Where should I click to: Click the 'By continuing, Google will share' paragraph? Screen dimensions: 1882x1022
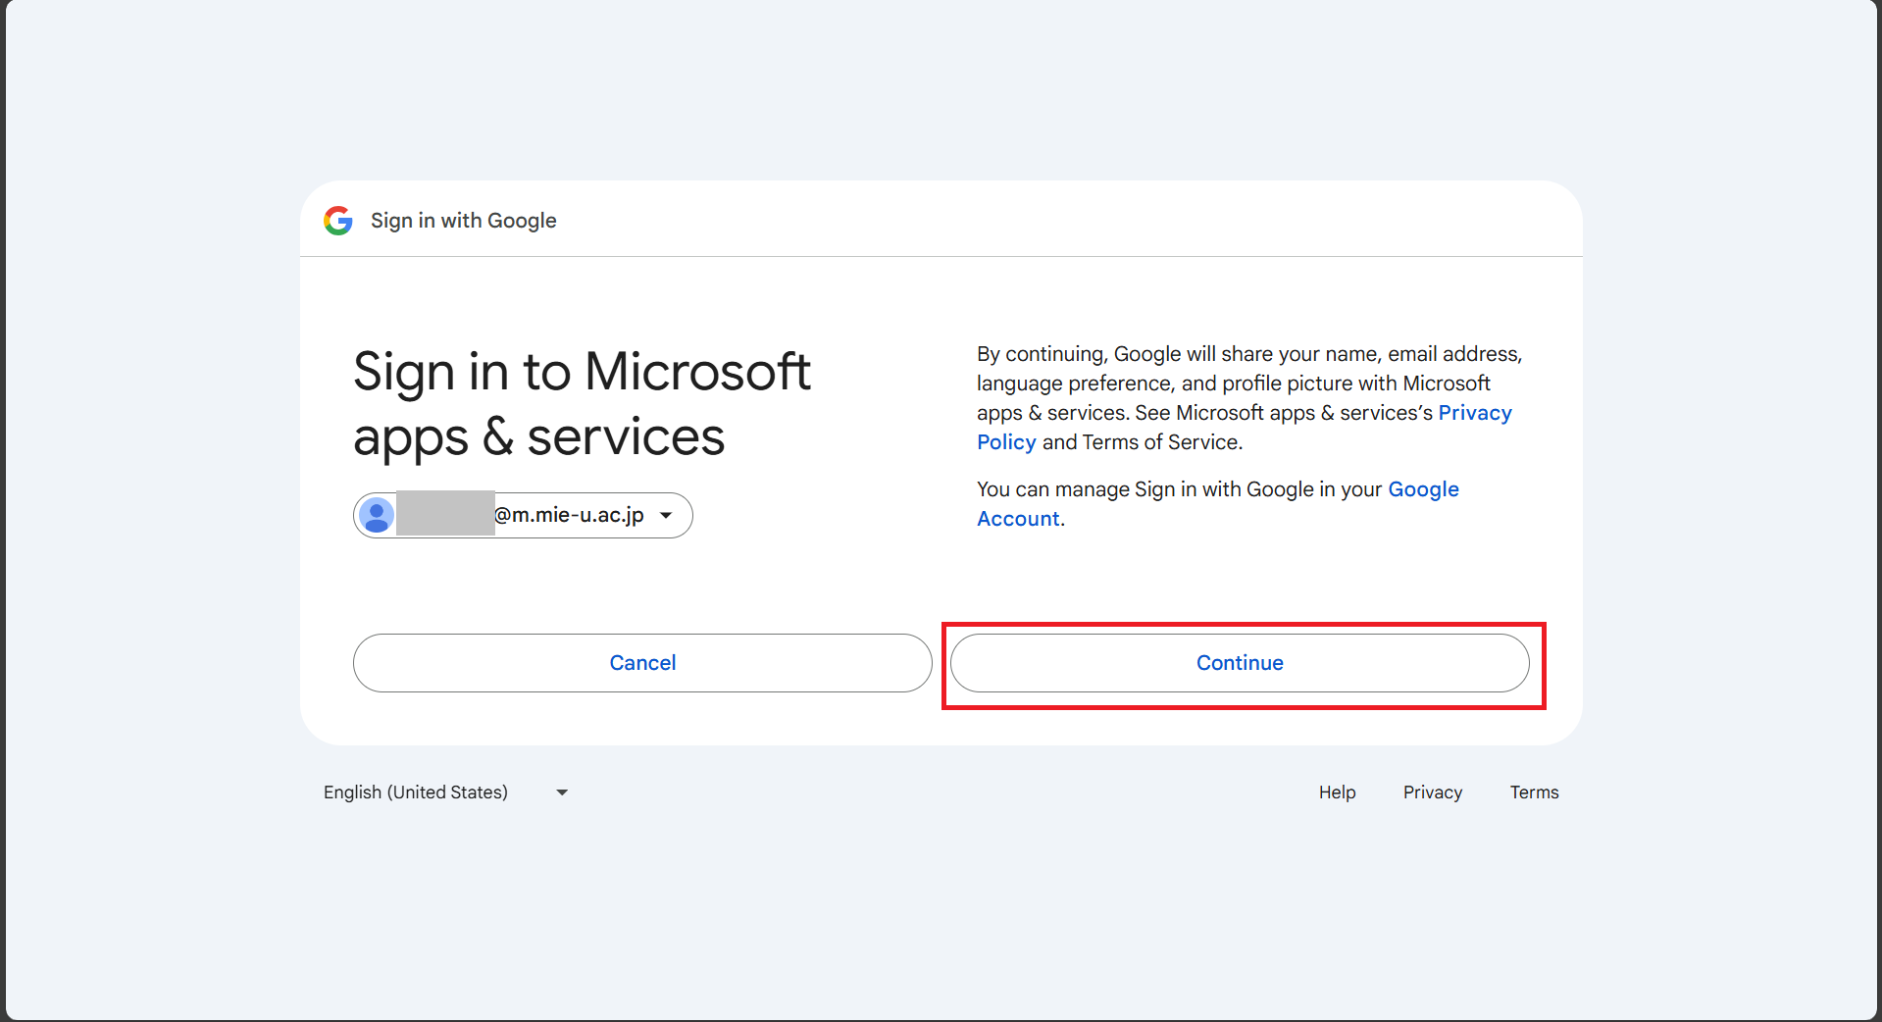click(1249, 398)
